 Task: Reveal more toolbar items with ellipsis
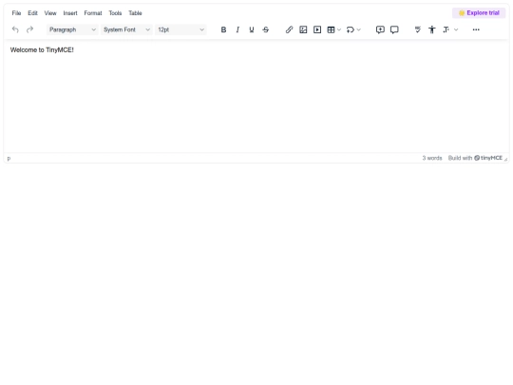tap(476, 29)
